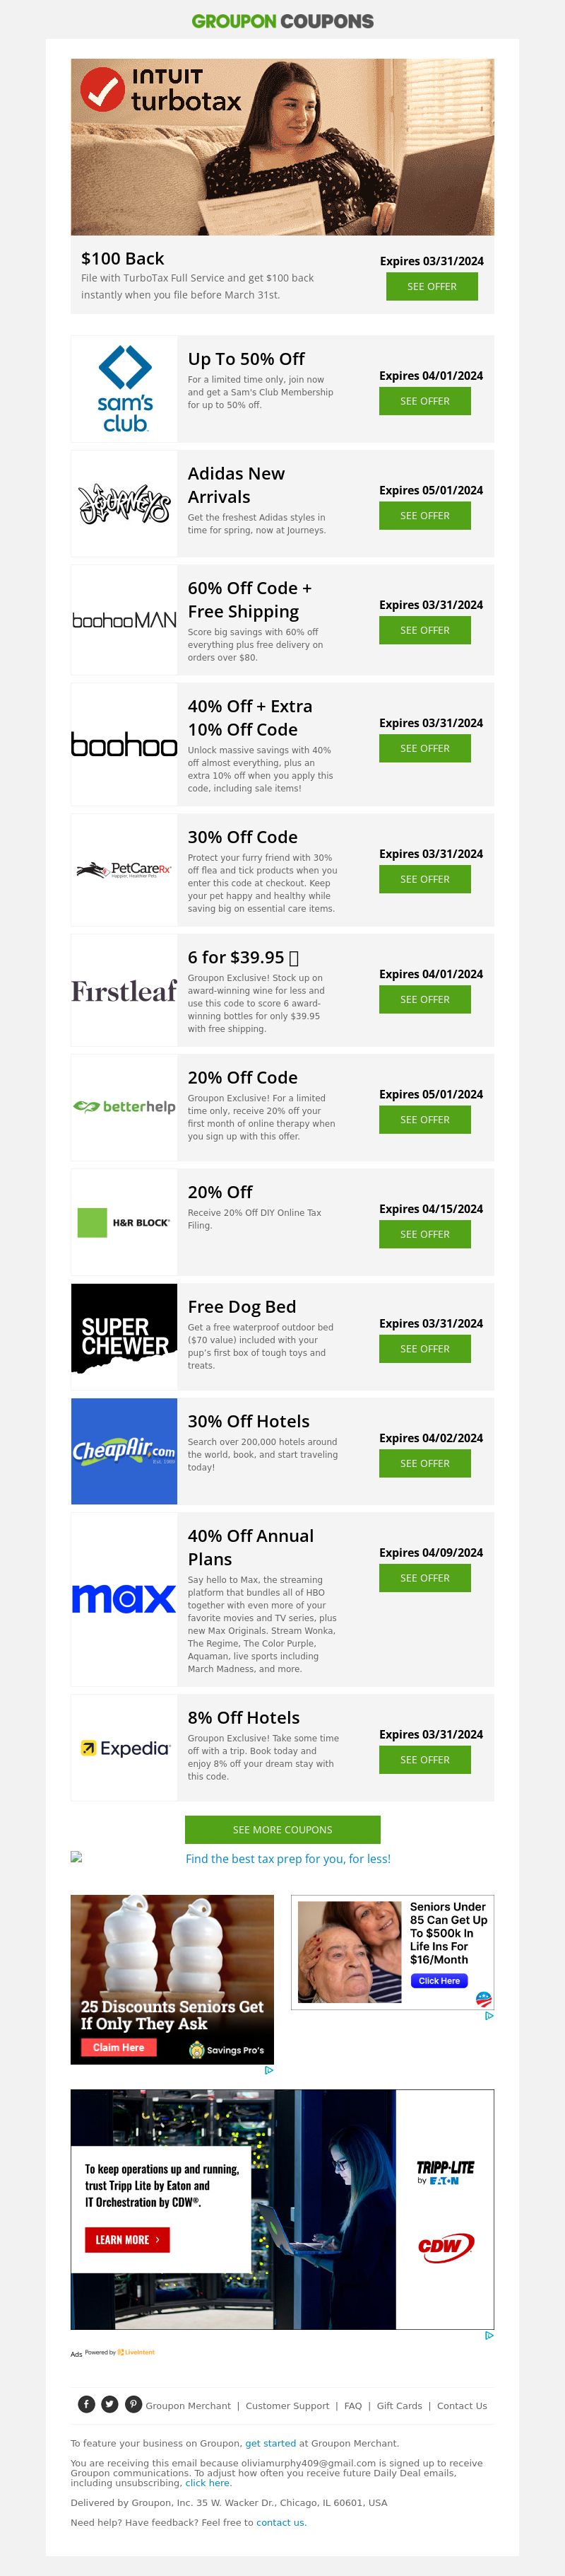Click Learn More in Tripp Lite ad
The width and height of the screenshot is (565, 2576).
[127, 2240]
